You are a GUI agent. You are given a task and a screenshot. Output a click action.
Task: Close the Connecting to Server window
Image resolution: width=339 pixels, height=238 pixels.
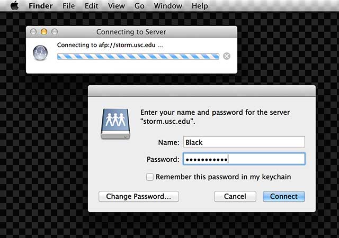[x=33, y=32]
